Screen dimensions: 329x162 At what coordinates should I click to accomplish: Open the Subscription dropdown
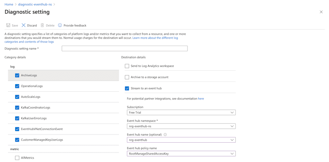(181, 112)
